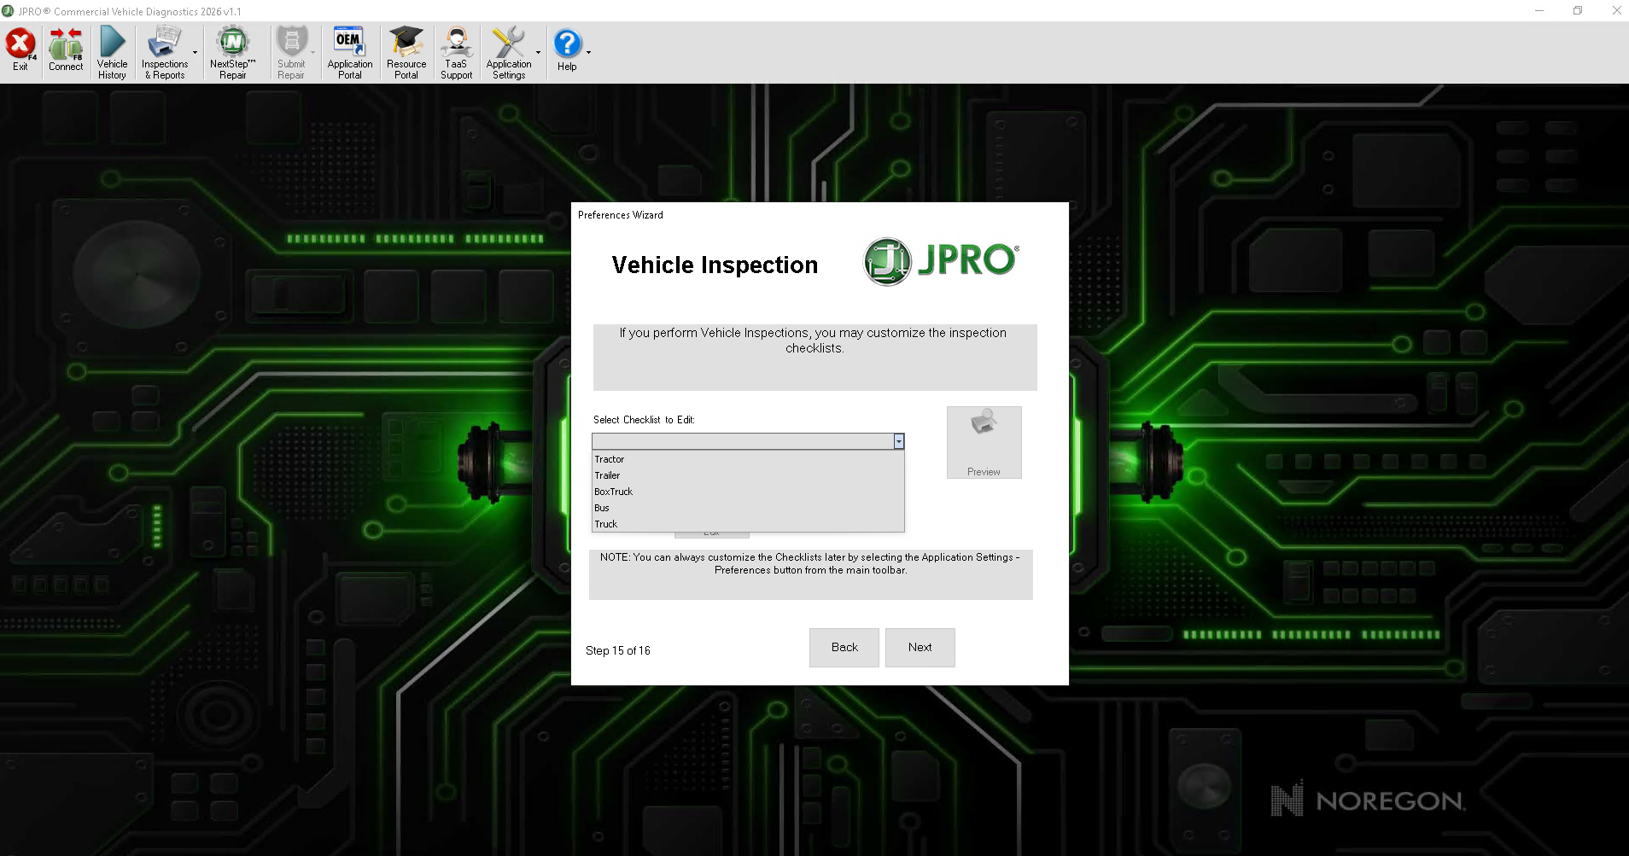Open Inspections & Reports

(x=165, y=53)
